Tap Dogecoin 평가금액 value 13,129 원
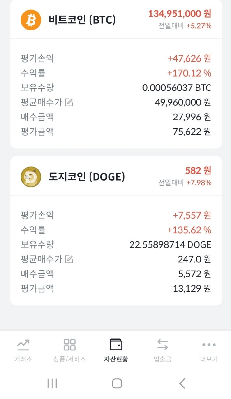The image size is (231, 399). [x=192, y=289]
